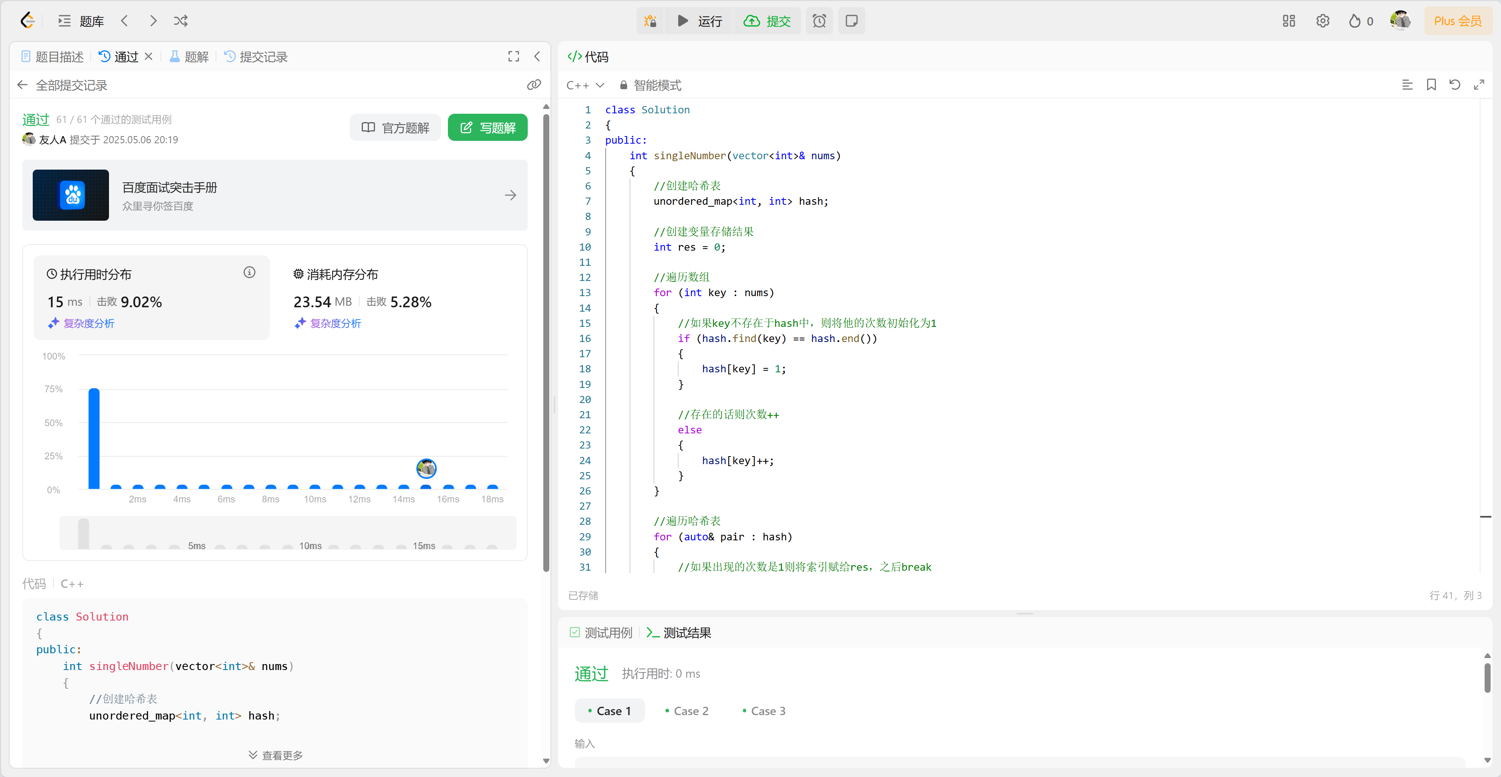Screen dimensions: 1501x777
Task: Click the green 写题解 button
Action: [488, 128]
